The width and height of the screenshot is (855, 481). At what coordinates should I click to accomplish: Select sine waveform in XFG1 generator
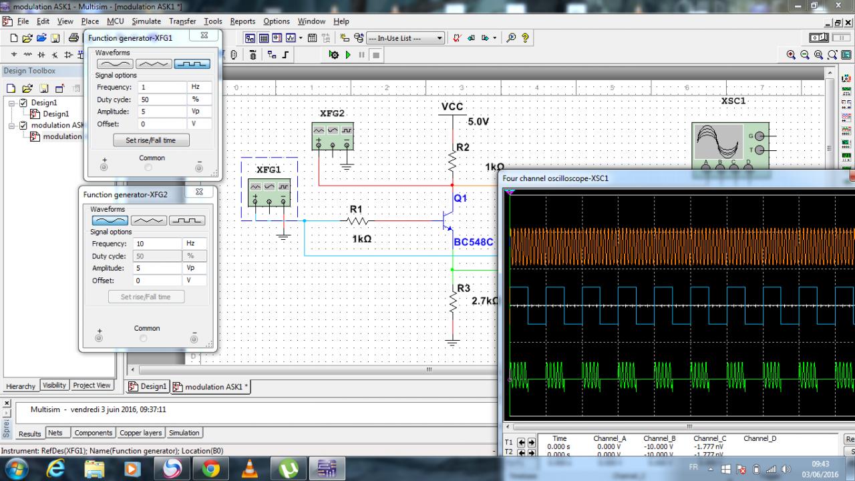coord(115,64)
